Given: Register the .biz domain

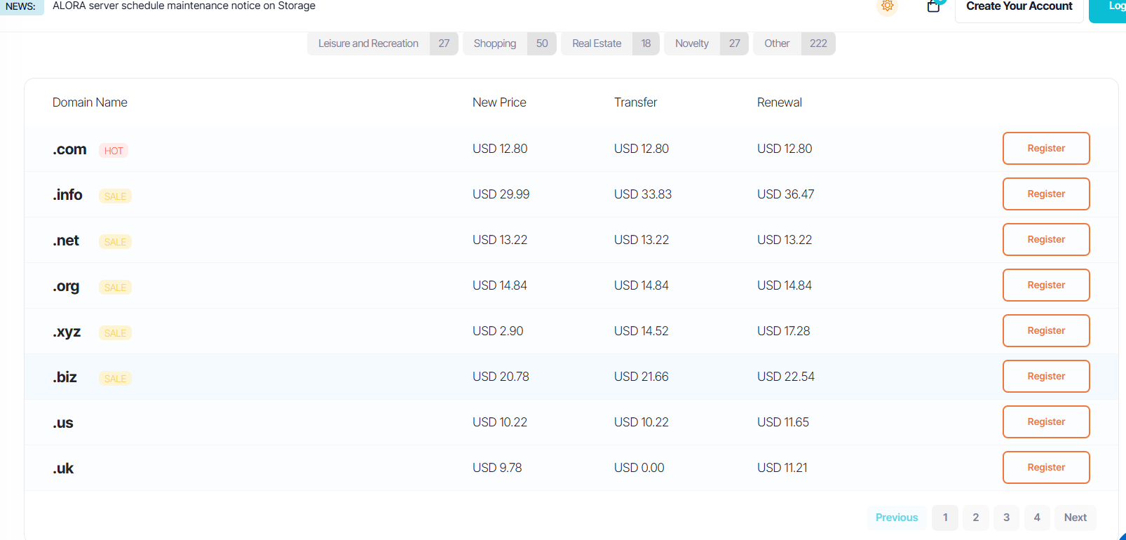Looking at the screenshot, I should (x=1046, y=377).
